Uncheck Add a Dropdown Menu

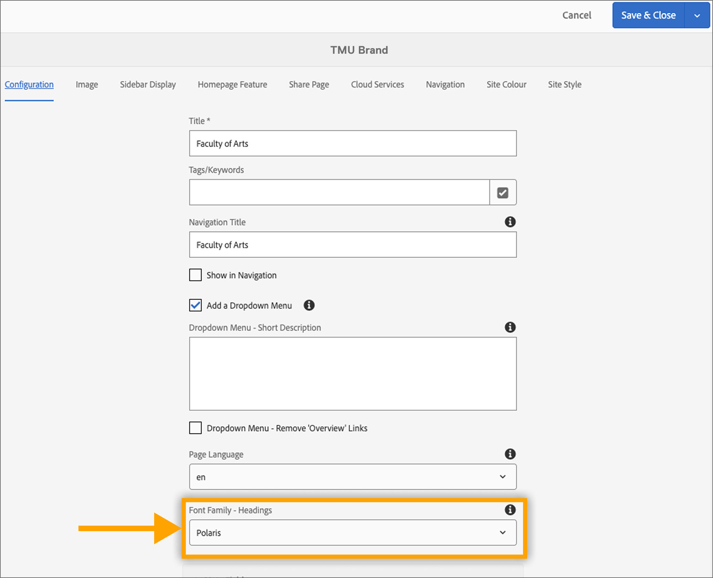point(195,305)
